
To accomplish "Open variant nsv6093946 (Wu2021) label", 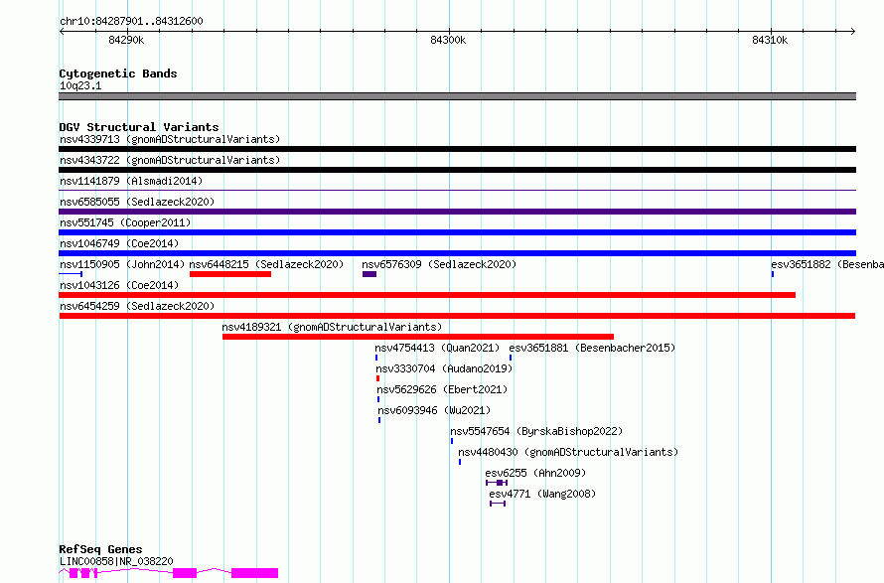I will (x=434, y=410).
